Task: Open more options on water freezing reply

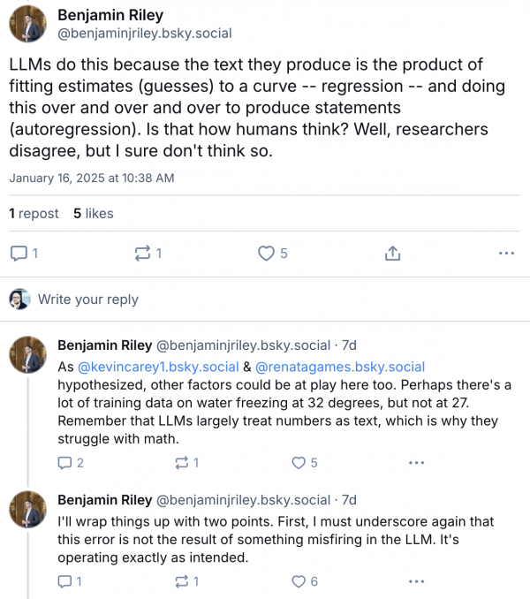Action: pos(417,462)
